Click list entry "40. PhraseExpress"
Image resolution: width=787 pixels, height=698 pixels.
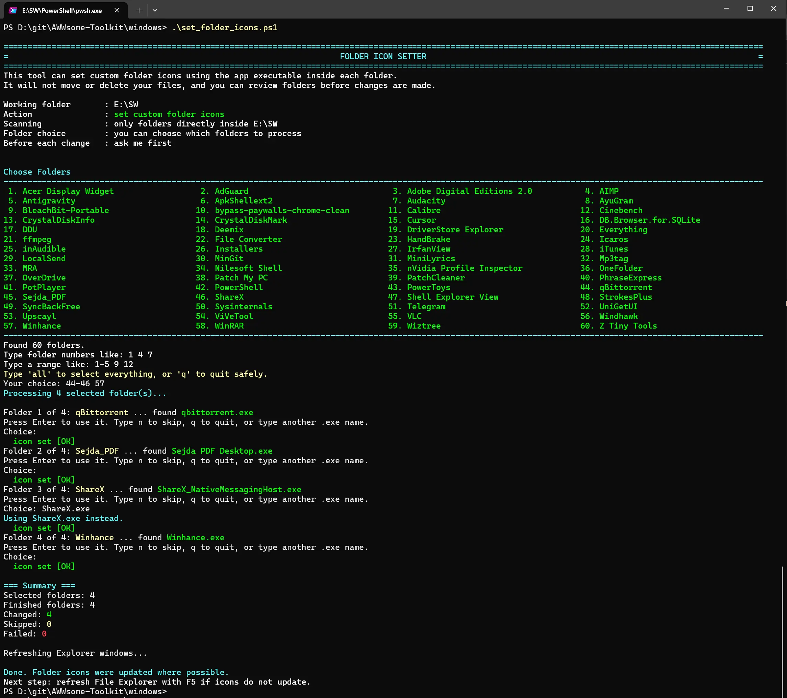click(x=621, y=278)
